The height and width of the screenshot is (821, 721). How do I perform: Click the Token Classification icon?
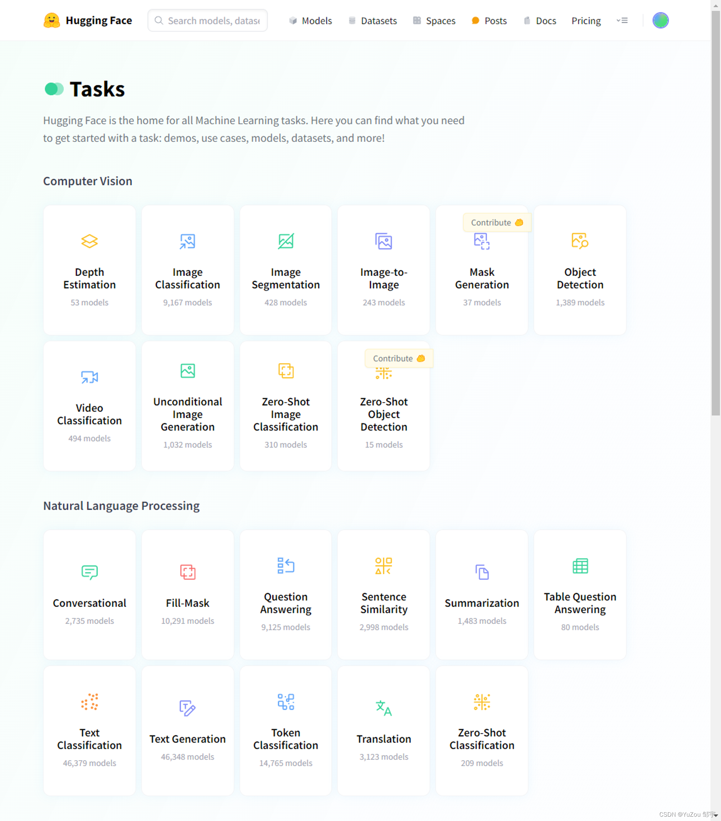click(286, 702)
